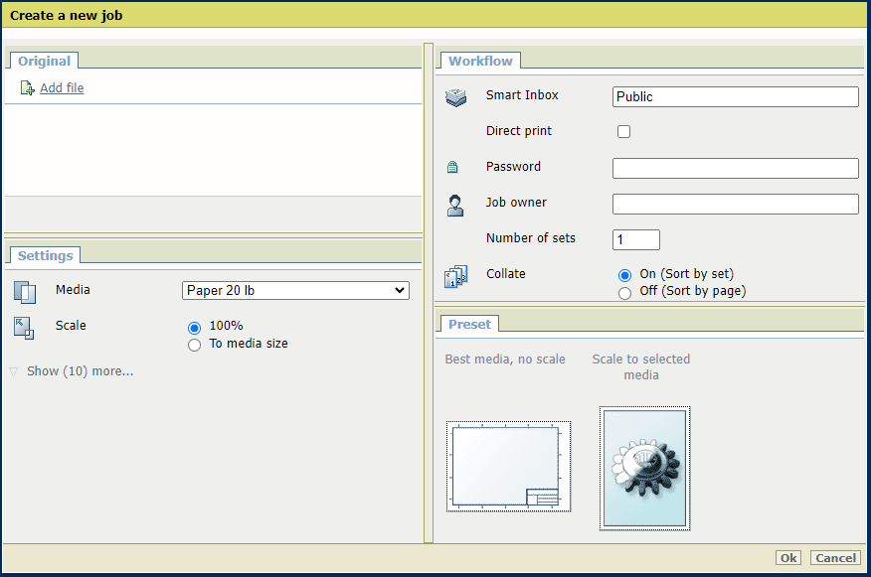Screen dimensions: 871x577
Task: Click the Add file link
Action: (x=62, y=88)
